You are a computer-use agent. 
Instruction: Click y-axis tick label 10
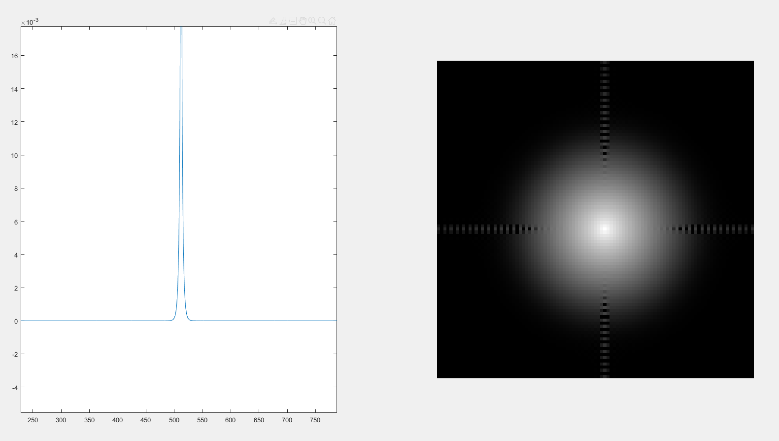pos(14,156)
